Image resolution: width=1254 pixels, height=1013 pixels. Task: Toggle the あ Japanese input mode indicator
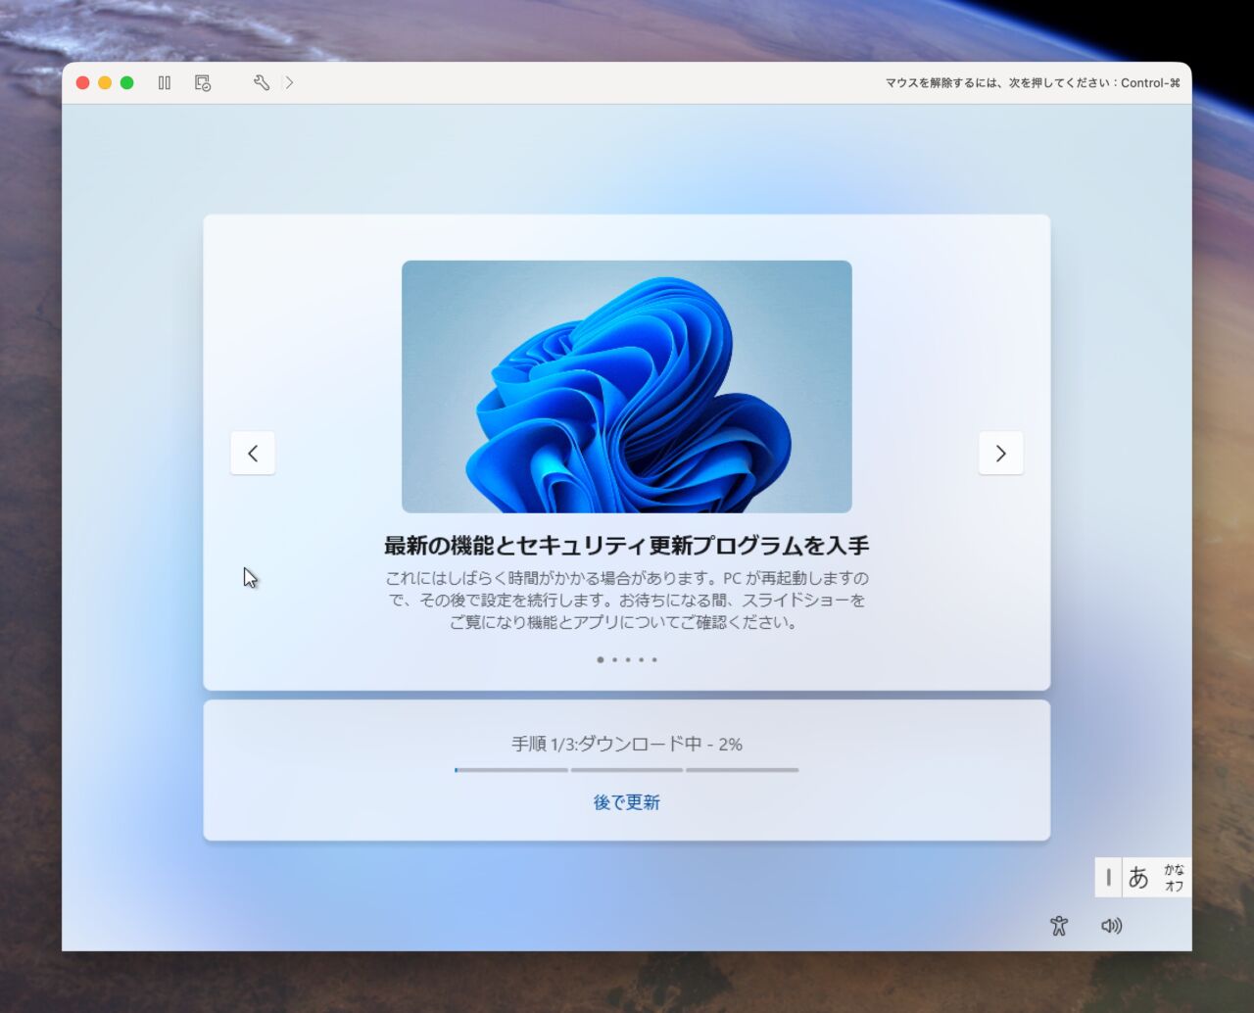[1138, 877]
